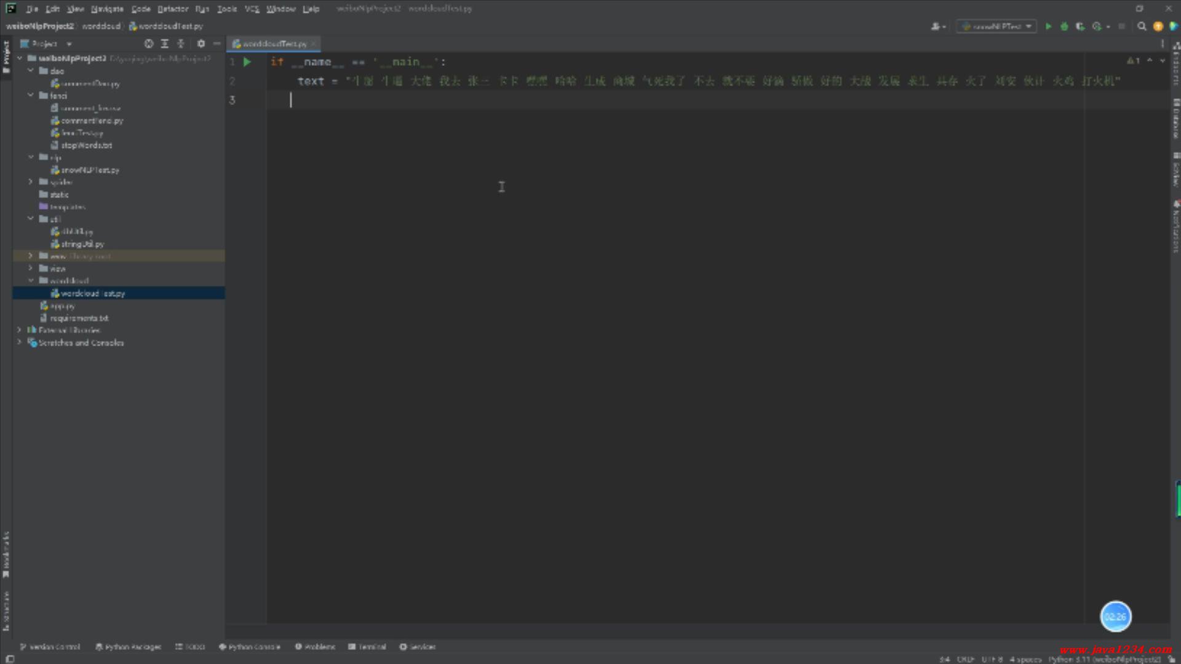Open Python Console tool window
Viewport: 1181px width, 664px height.
250,647
